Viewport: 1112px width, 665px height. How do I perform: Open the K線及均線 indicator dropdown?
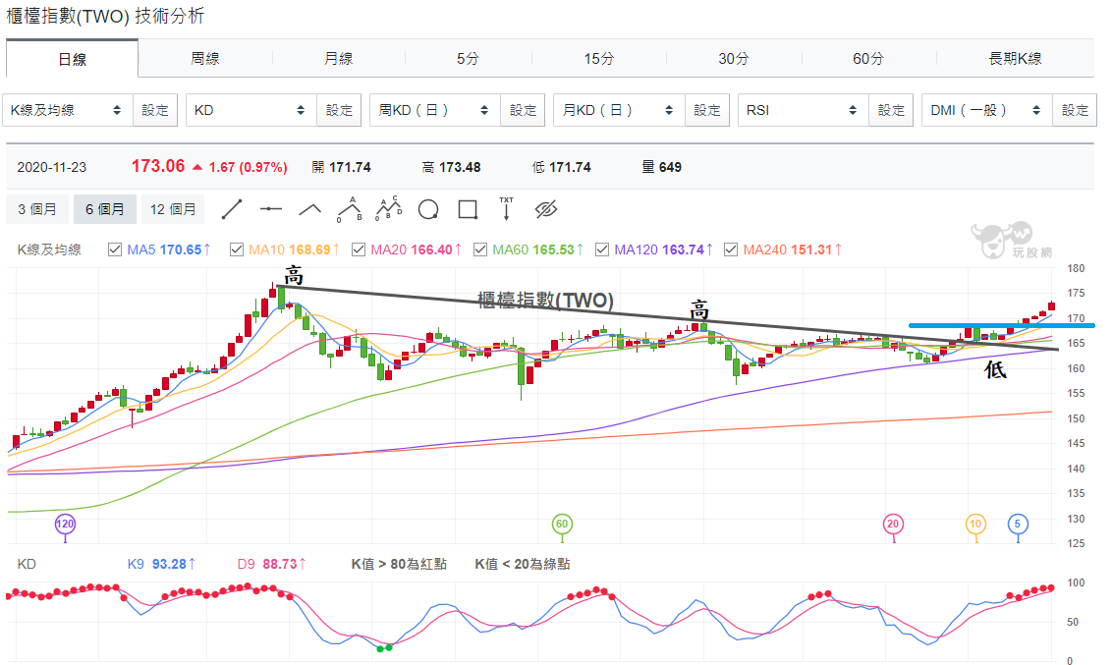tap(68, 111)
